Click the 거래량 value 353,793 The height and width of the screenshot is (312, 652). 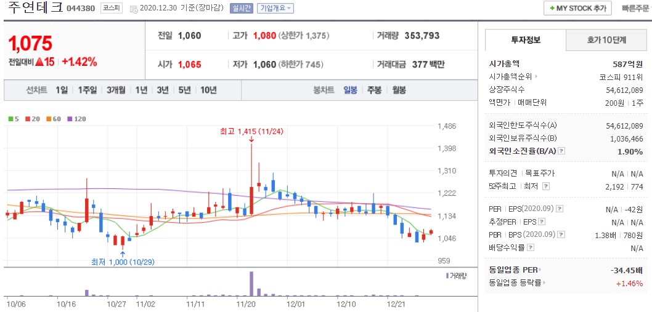(x=422, y=36)
